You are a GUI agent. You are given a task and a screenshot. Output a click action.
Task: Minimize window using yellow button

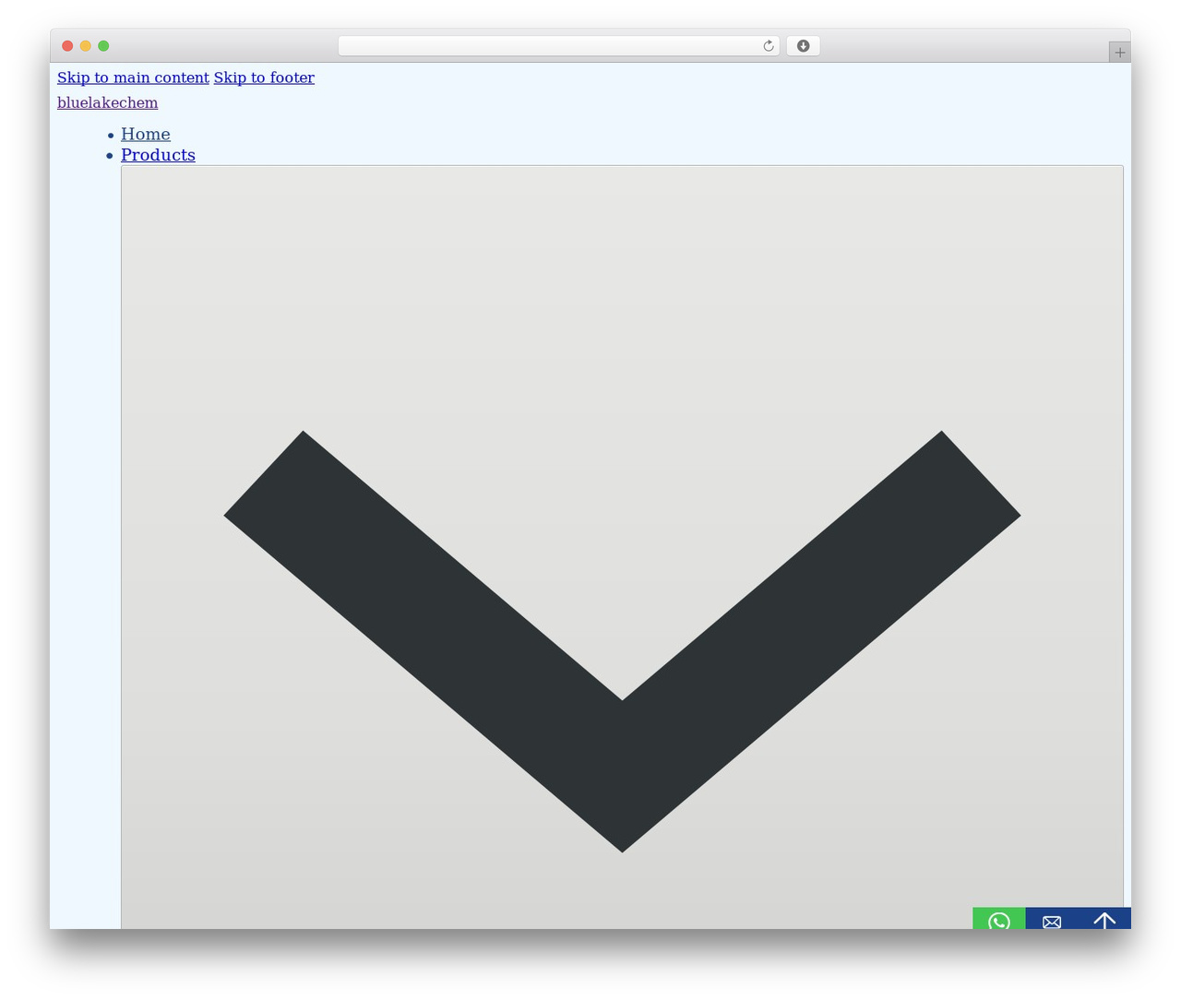coord(86,46)
